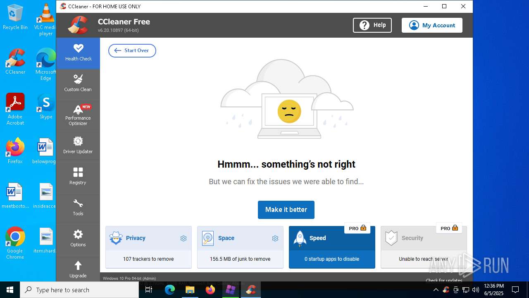This screenshot has width=529, height=298.
Task: Click the Space disk icon
Action: click(x=208, y=238)
